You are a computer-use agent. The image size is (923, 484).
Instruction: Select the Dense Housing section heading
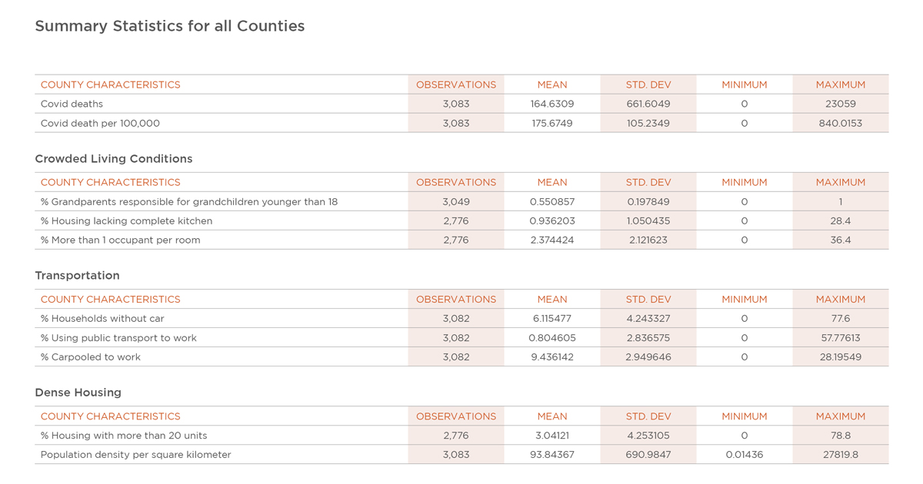78,393
